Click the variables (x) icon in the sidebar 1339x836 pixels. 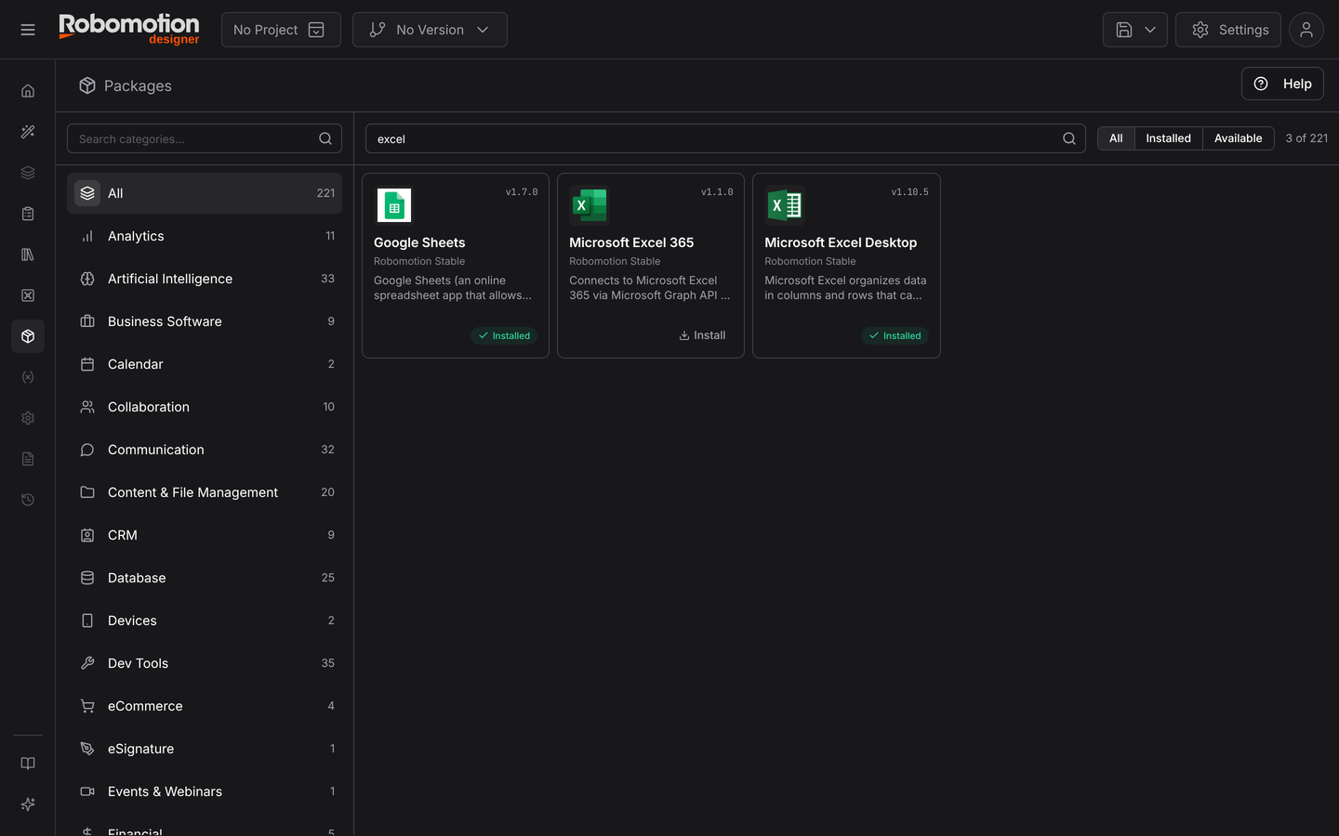pyautogui.click(x=28, y=377)
